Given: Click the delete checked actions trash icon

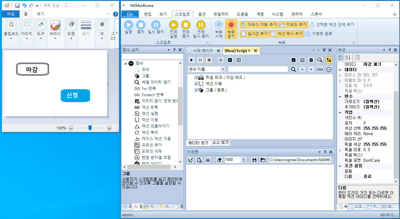Looking at the screenshot, I should pos(311,60).
